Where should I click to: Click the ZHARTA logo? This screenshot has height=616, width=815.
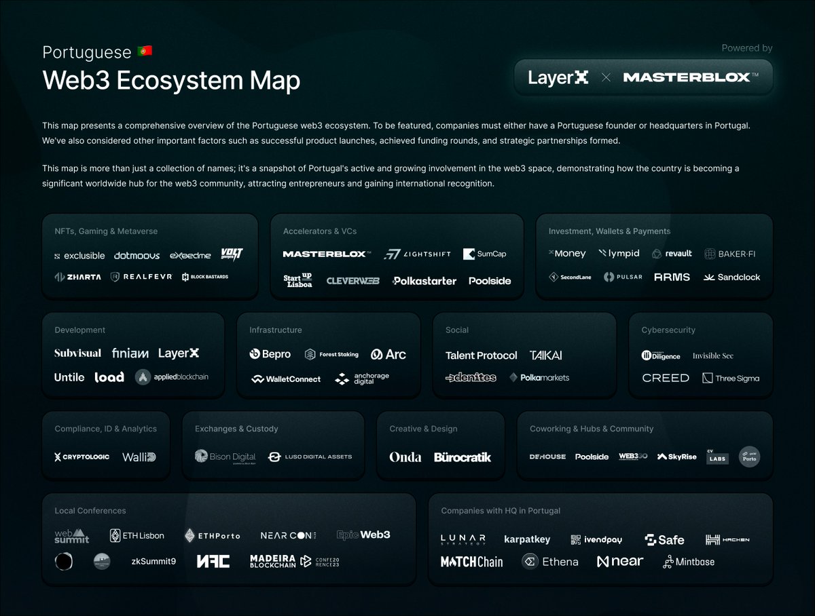tap(77, 277)
